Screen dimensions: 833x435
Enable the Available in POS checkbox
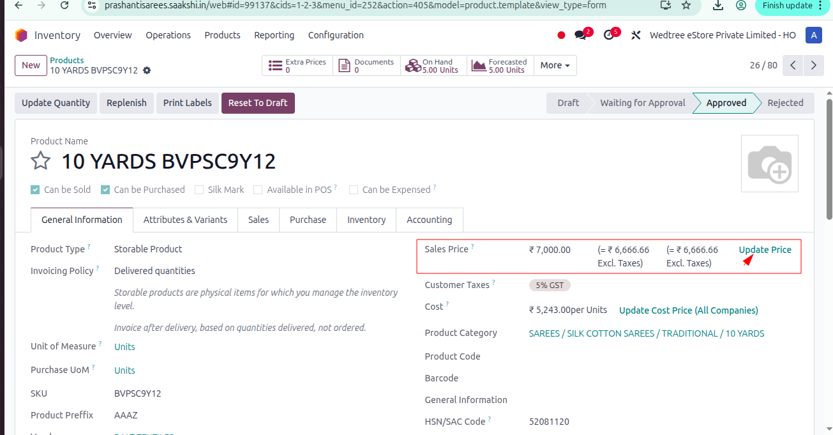[x=258, y=190]
